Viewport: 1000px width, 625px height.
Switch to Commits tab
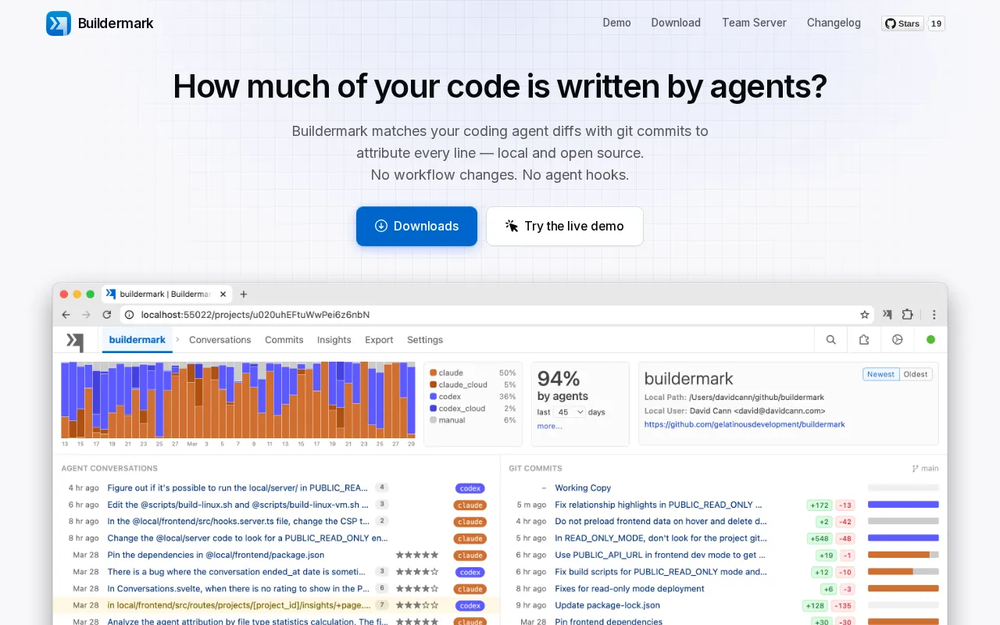click(x=284, y=340)
